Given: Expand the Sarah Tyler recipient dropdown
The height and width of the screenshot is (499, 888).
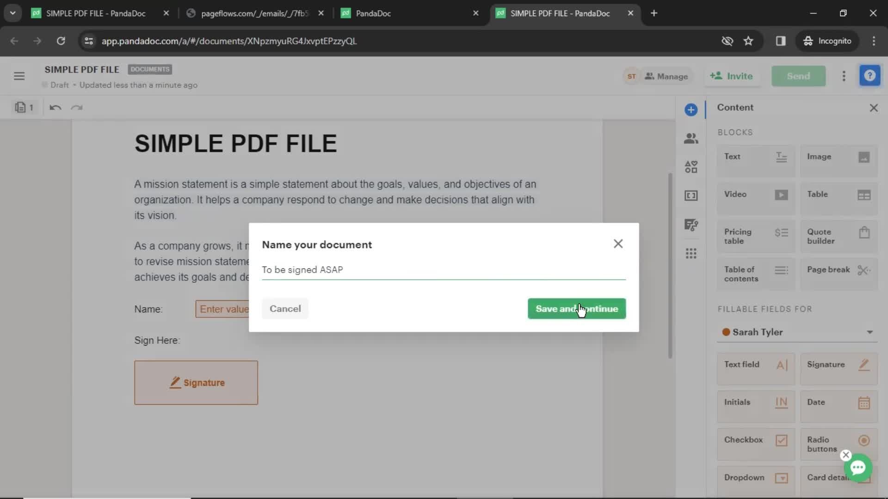Looking at the screenshot, I should pos(871,332).
